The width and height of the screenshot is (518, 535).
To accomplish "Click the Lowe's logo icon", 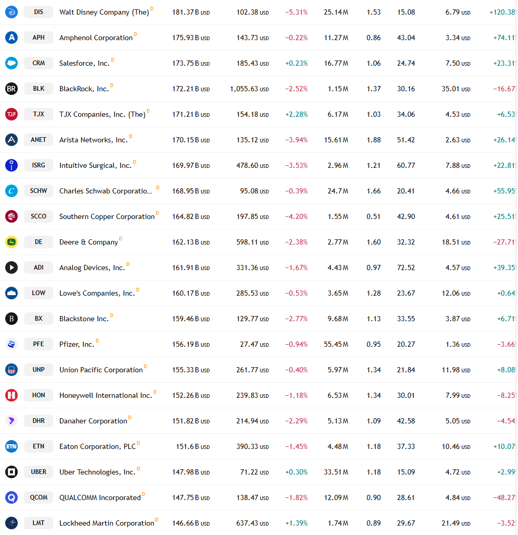I will [x=11, y=293].
